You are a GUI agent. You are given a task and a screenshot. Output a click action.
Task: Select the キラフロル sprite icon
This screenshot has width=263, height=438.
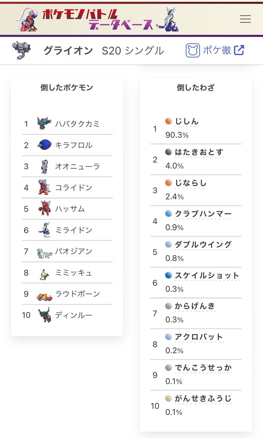point(45,145)
